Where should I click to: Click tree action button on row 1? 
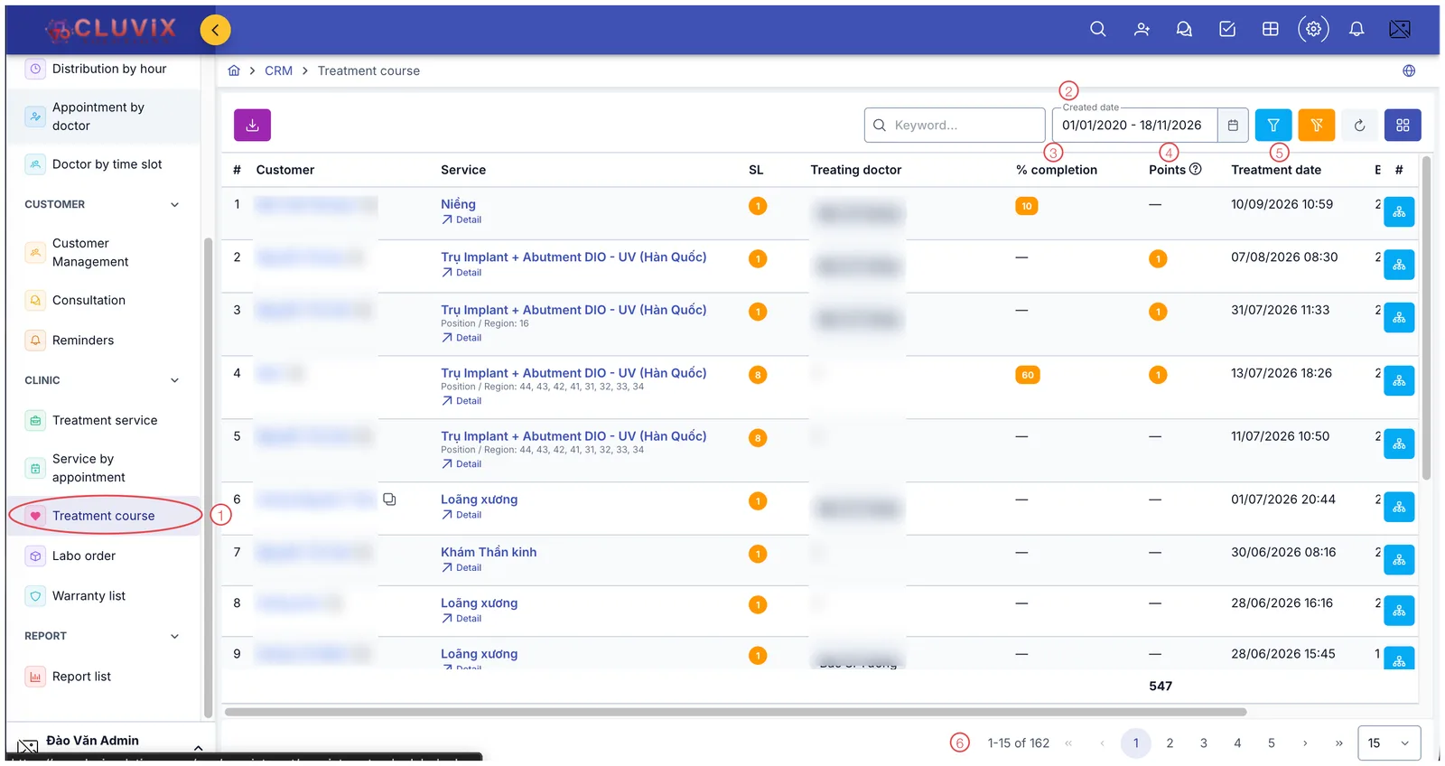pyautogui.click(x=1399, y=212)
